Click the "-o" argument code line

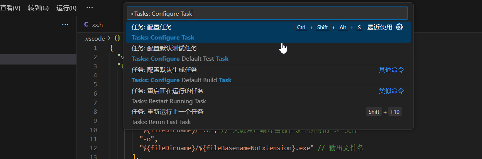146,139
